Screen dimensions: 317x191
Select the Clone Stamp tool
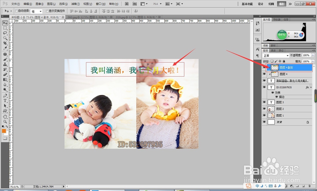click(5, 64)
